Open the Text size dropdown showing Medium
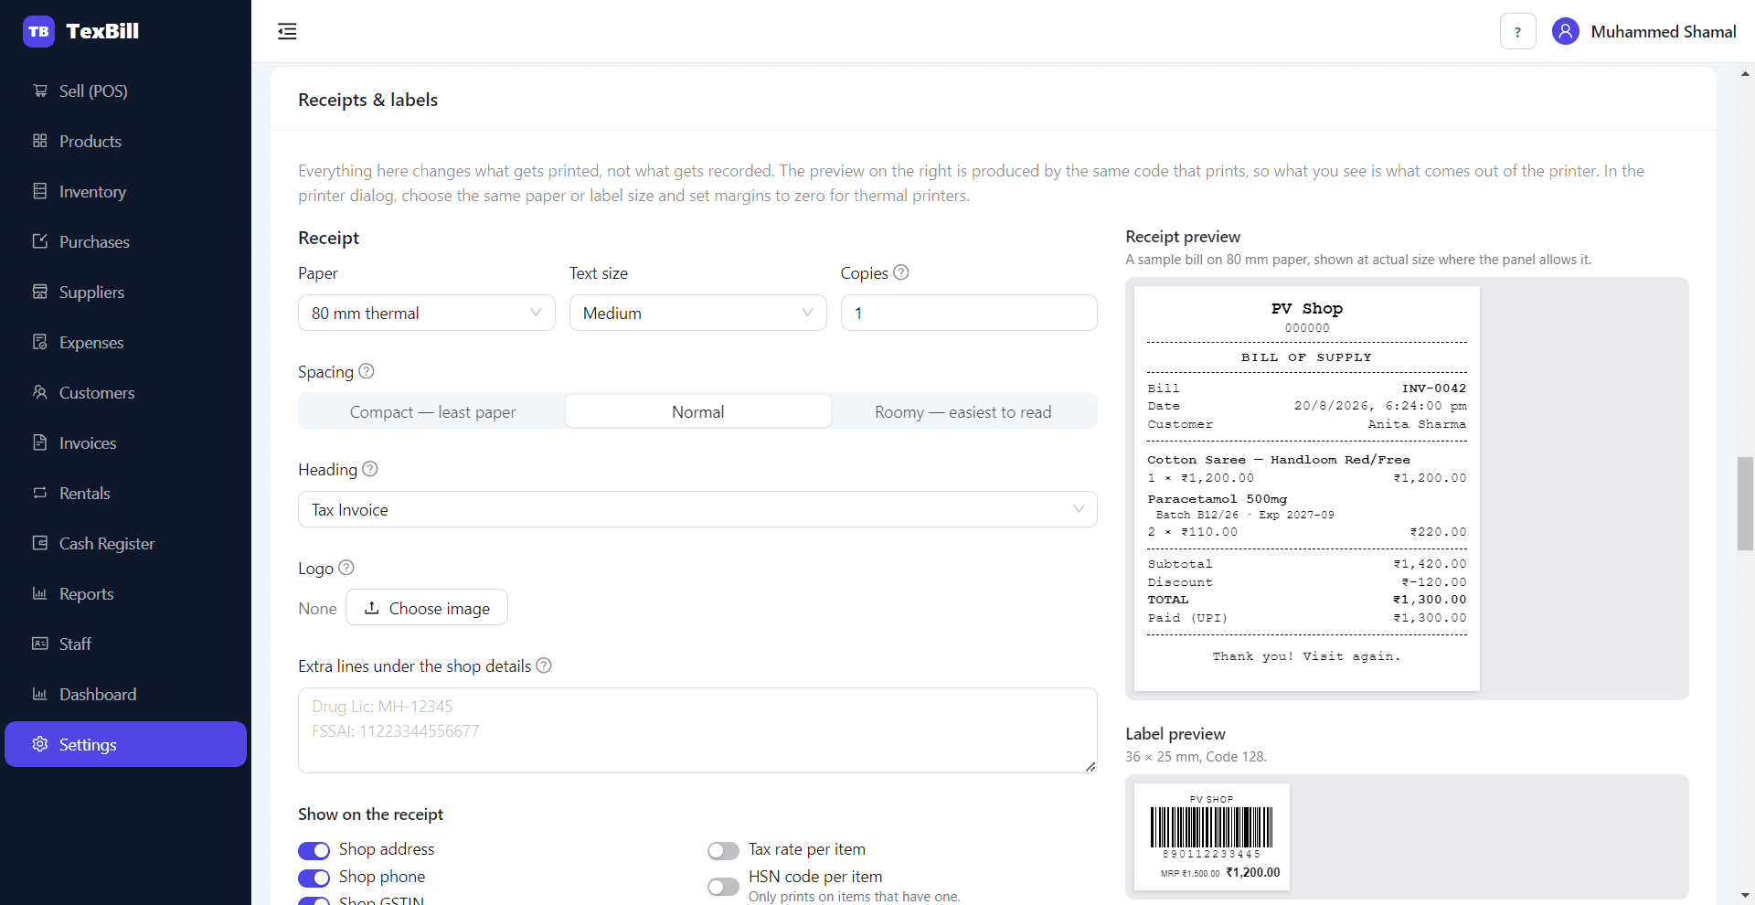 click(698, 313)
